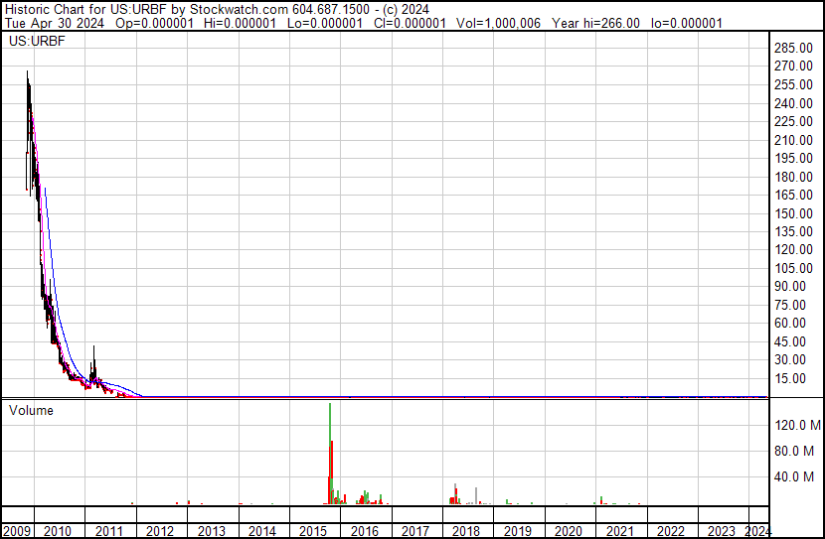825x539 pixels.
Task: Click the 45.00 price axis value
Action: 790,341
